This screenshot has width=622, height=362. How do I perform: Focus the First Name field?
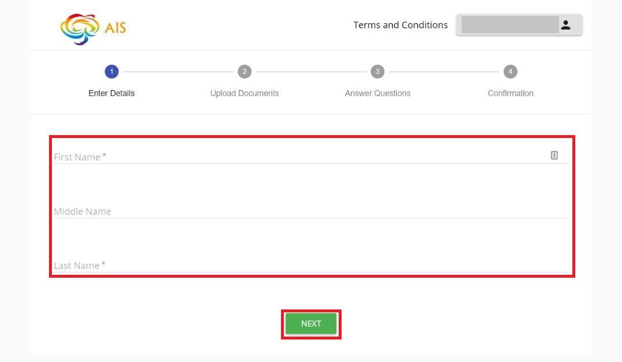312,156
